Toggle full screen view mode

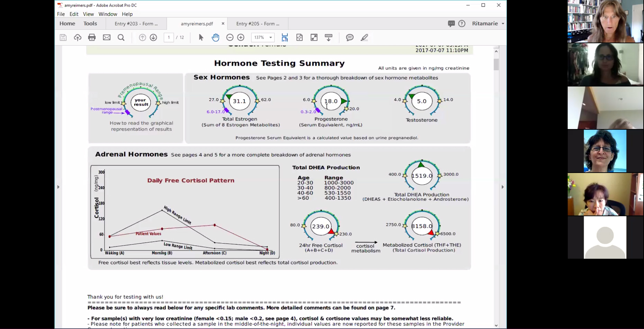[x=314, y=37]
